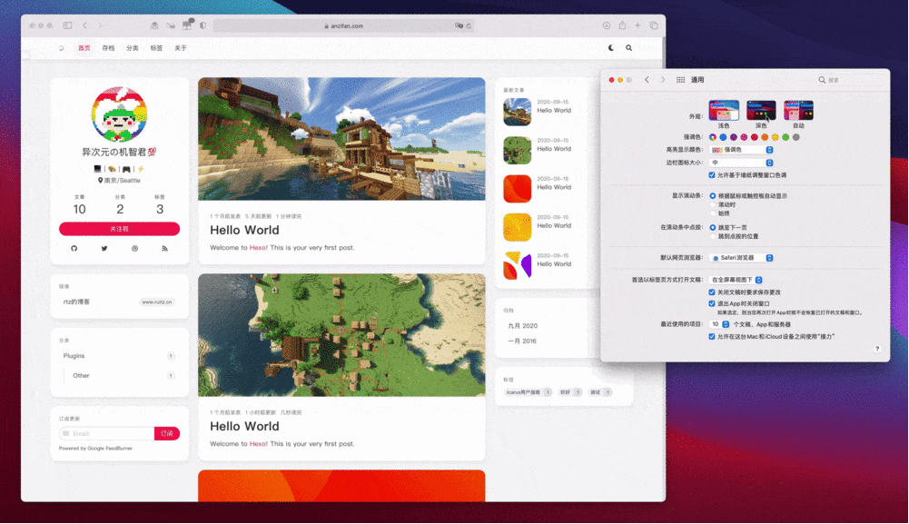
Task: Show Safari tab overview
Action: click(x=654, y=25)
